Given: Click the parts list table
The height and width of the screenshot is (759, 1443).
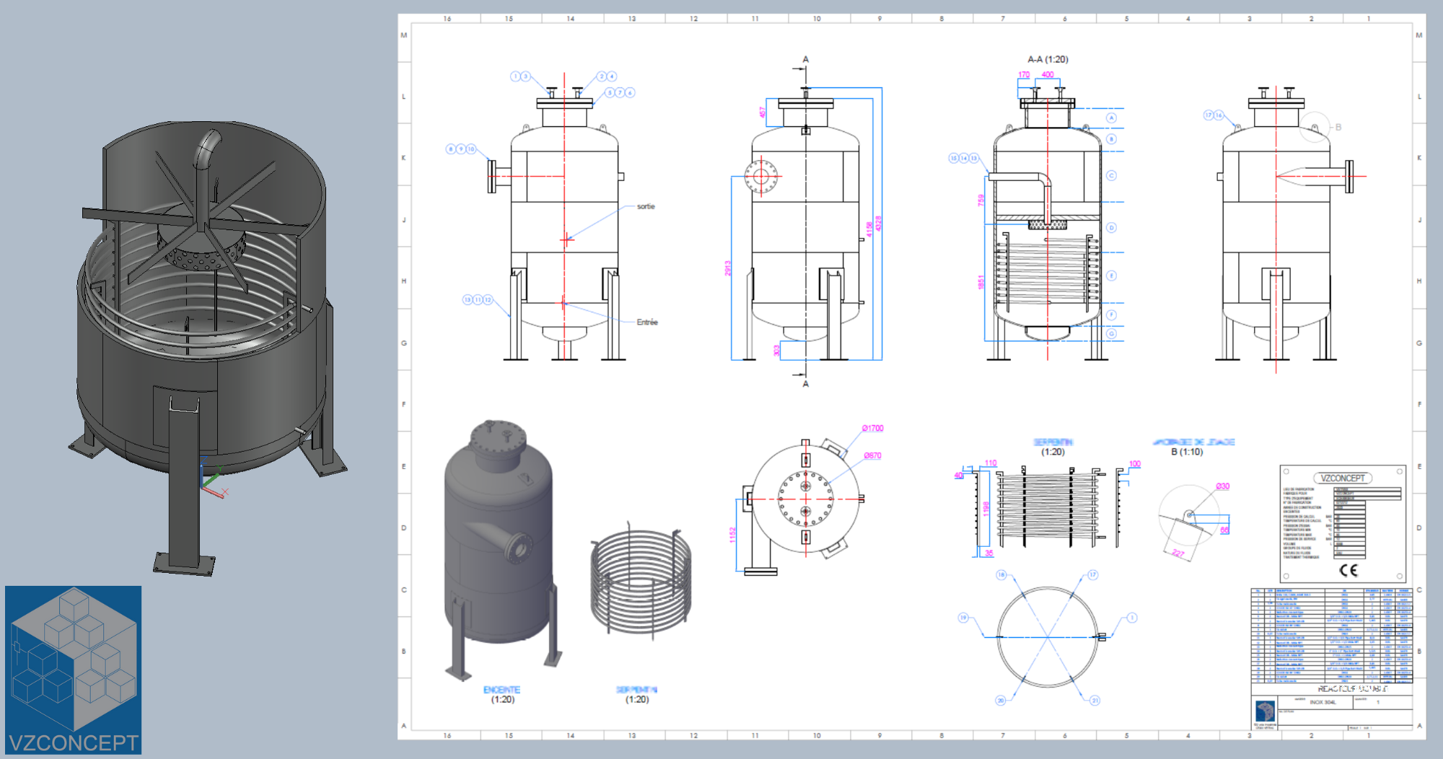Looking at the screenshot, I should click(x=1331, y=635).
